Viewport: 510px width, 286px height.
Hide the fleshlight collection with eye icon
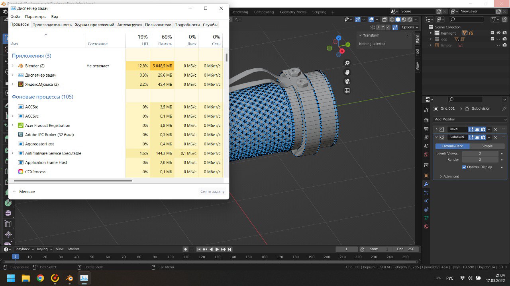(x=498, y=33)
